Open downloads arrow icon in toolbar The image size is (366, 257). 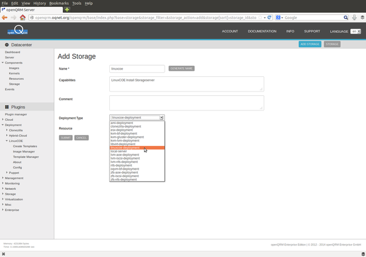click(354, 18)
